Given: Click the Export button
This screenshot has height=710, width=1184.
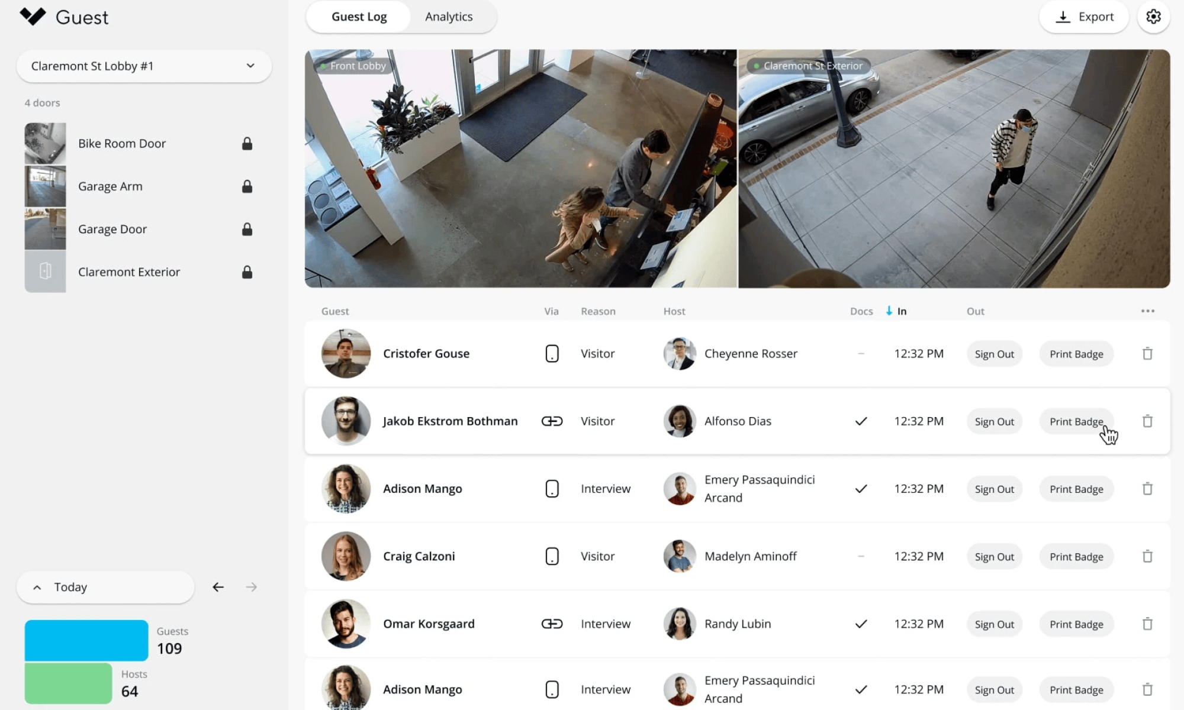Looking at the screenshot, I should (1084, 17).
